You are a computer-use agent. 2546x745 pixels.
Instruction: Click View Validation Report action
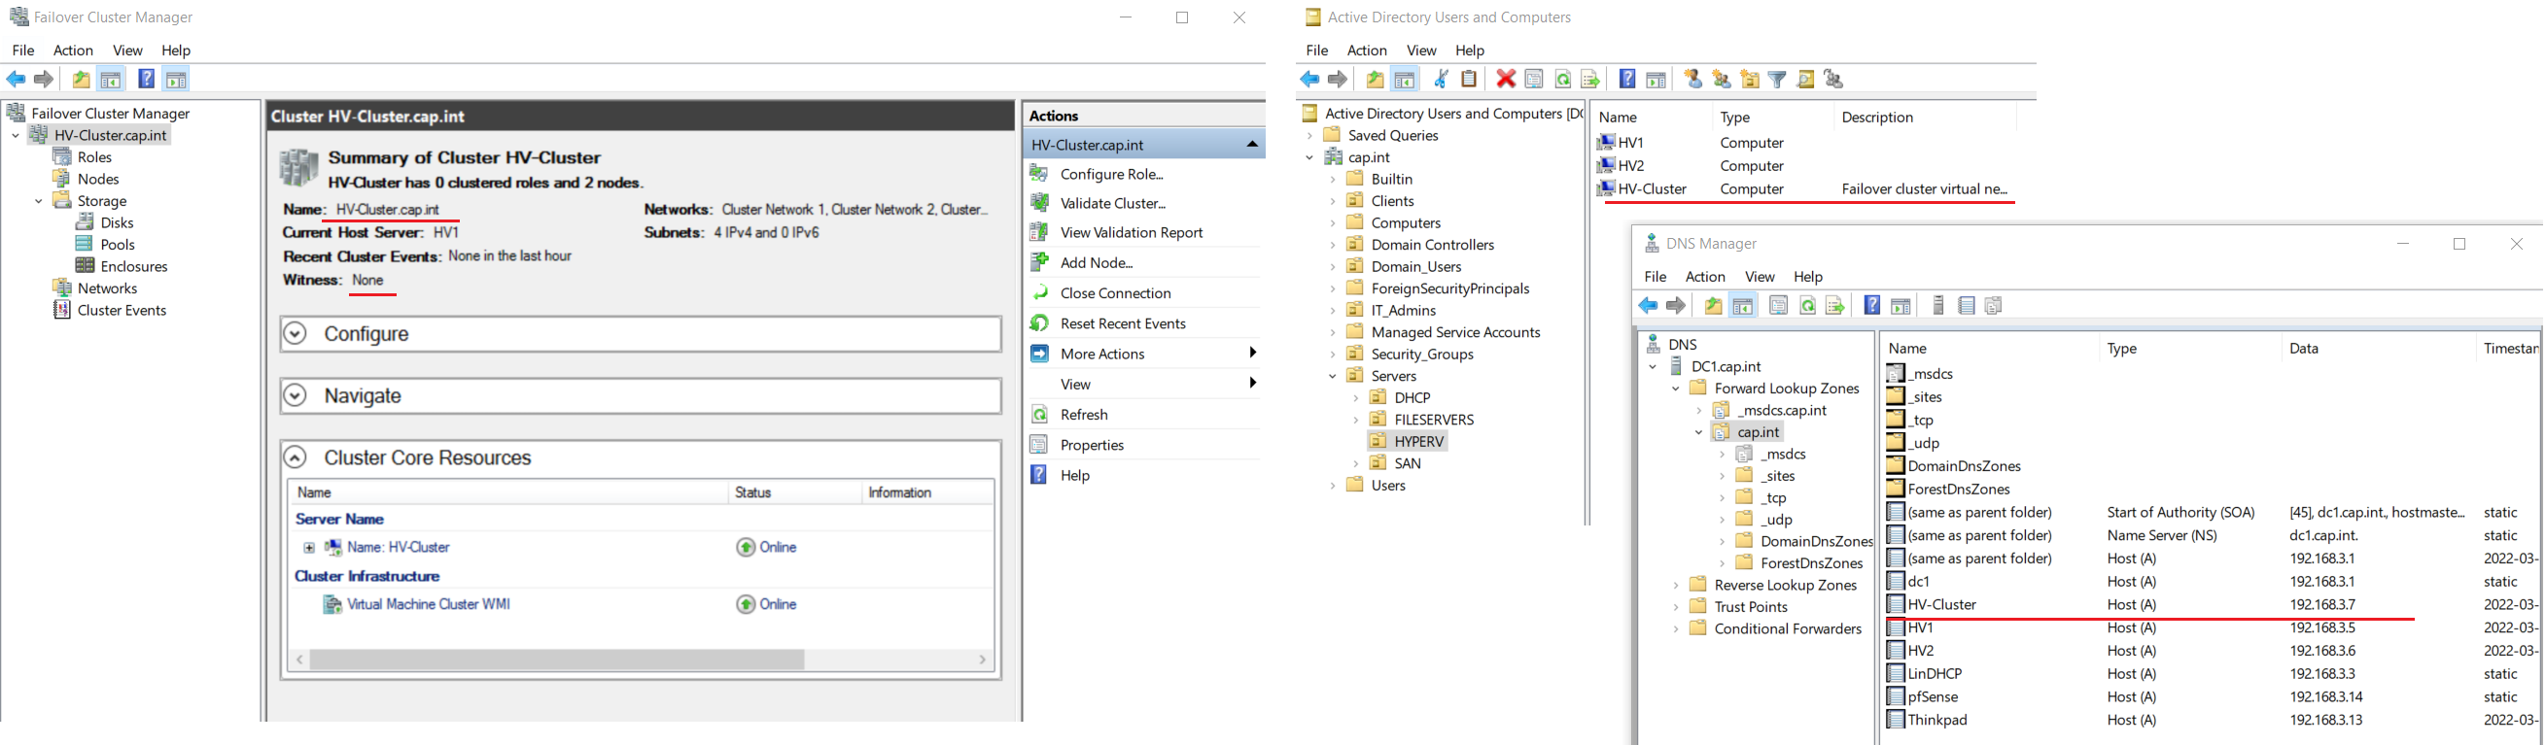pyautogui.click(x=1131, y=232)
